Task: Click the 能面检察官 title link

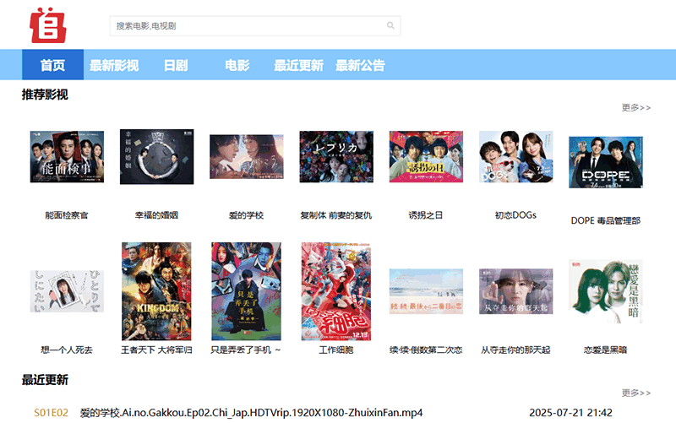Action: 67,215
